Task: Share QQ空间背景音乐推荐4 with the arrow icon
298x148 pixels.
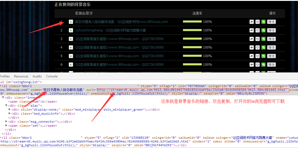Action: point(251,65)
